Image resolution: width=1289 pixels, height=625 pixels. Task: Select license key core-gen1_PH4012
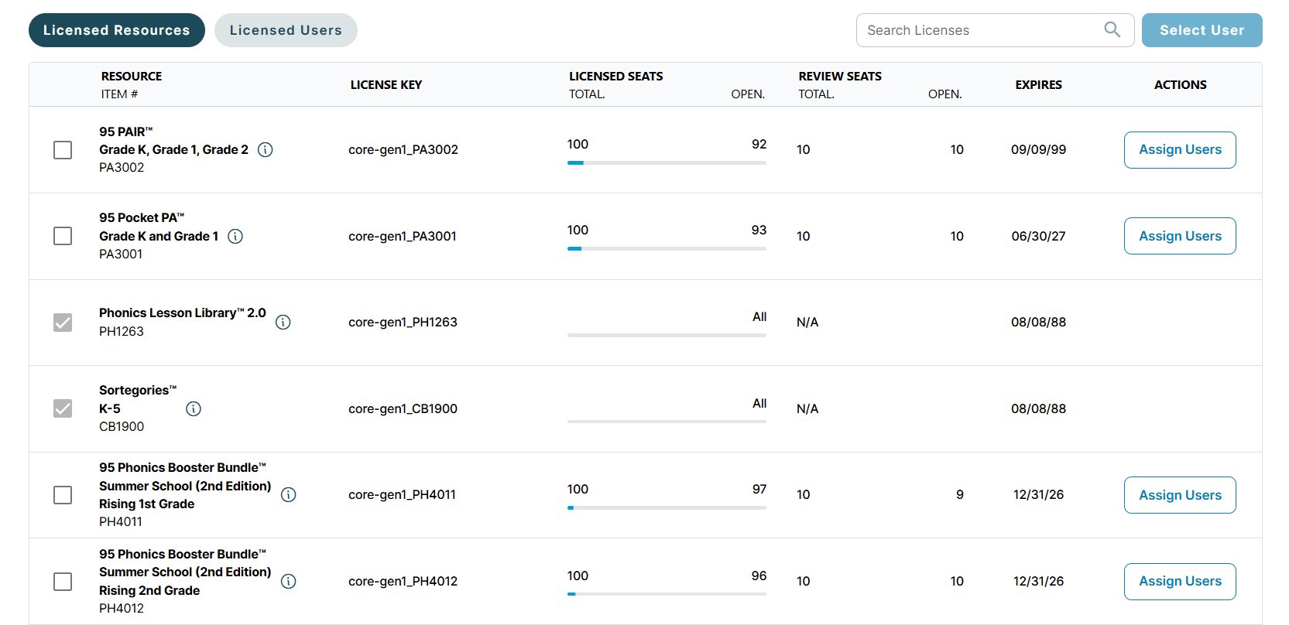(x=403, y=582)
